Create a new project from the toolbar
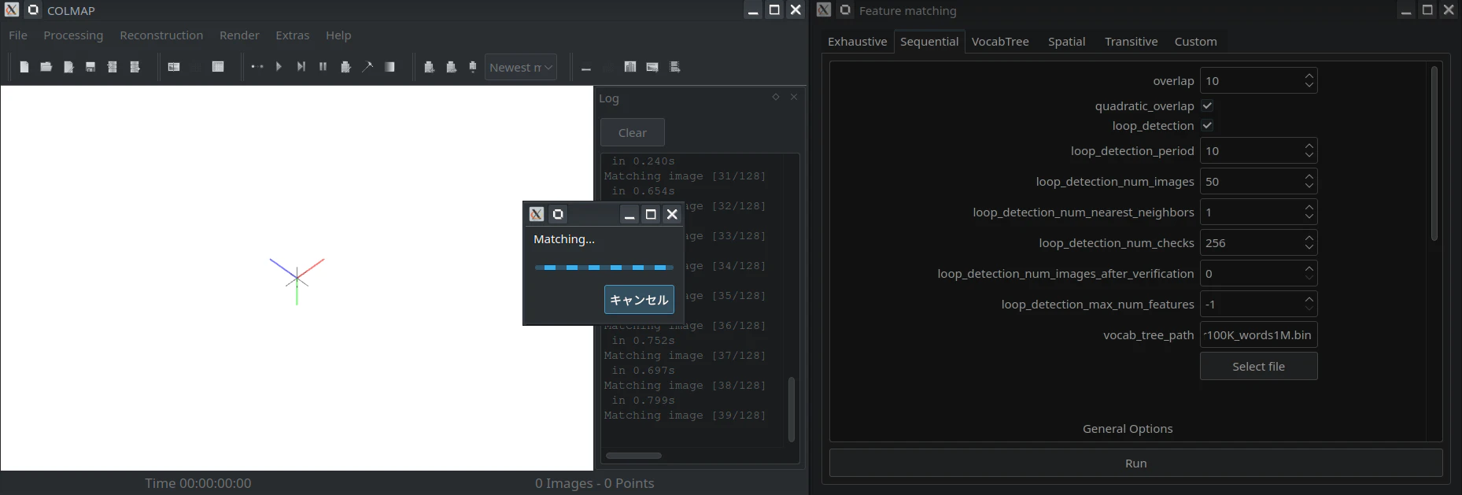The height and width of the screenshot is (495, 1462). tap(24, 67)
